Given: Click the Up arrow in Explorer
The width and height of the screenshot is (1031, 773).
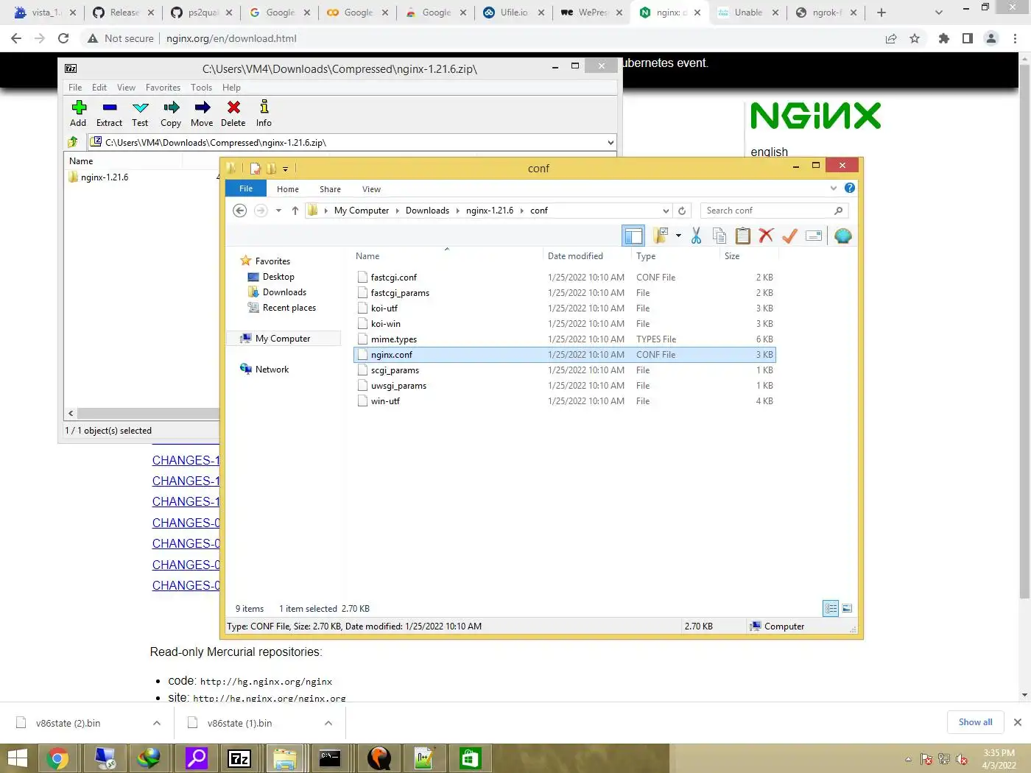Looking at the screenshot, I should tap(295, 211).
